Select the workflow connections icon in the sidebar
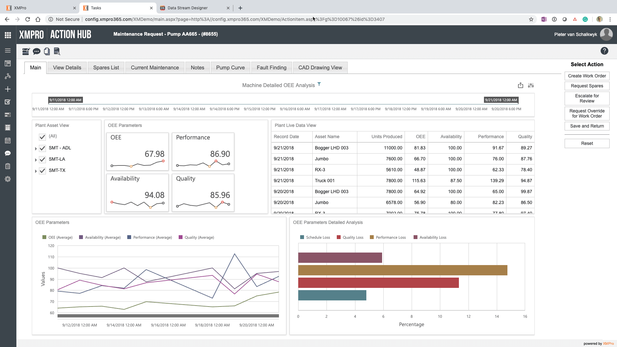The height and width of the screenshot is (347, 617). (8, 76)
